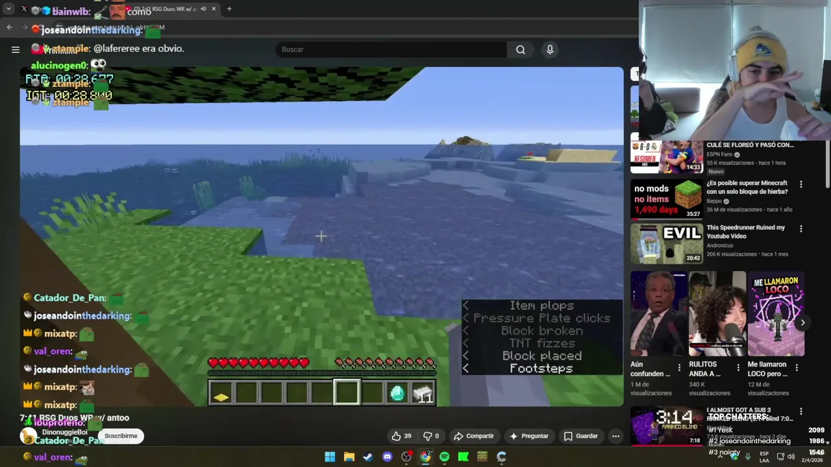Open the YouTube hamburger guide menu
831x467 pixels.
tap(16, 49)
